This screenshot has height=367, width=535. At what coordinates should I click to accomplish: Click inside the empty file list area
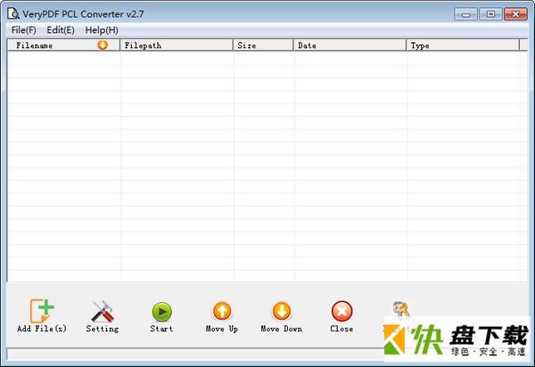click(267, 167)
